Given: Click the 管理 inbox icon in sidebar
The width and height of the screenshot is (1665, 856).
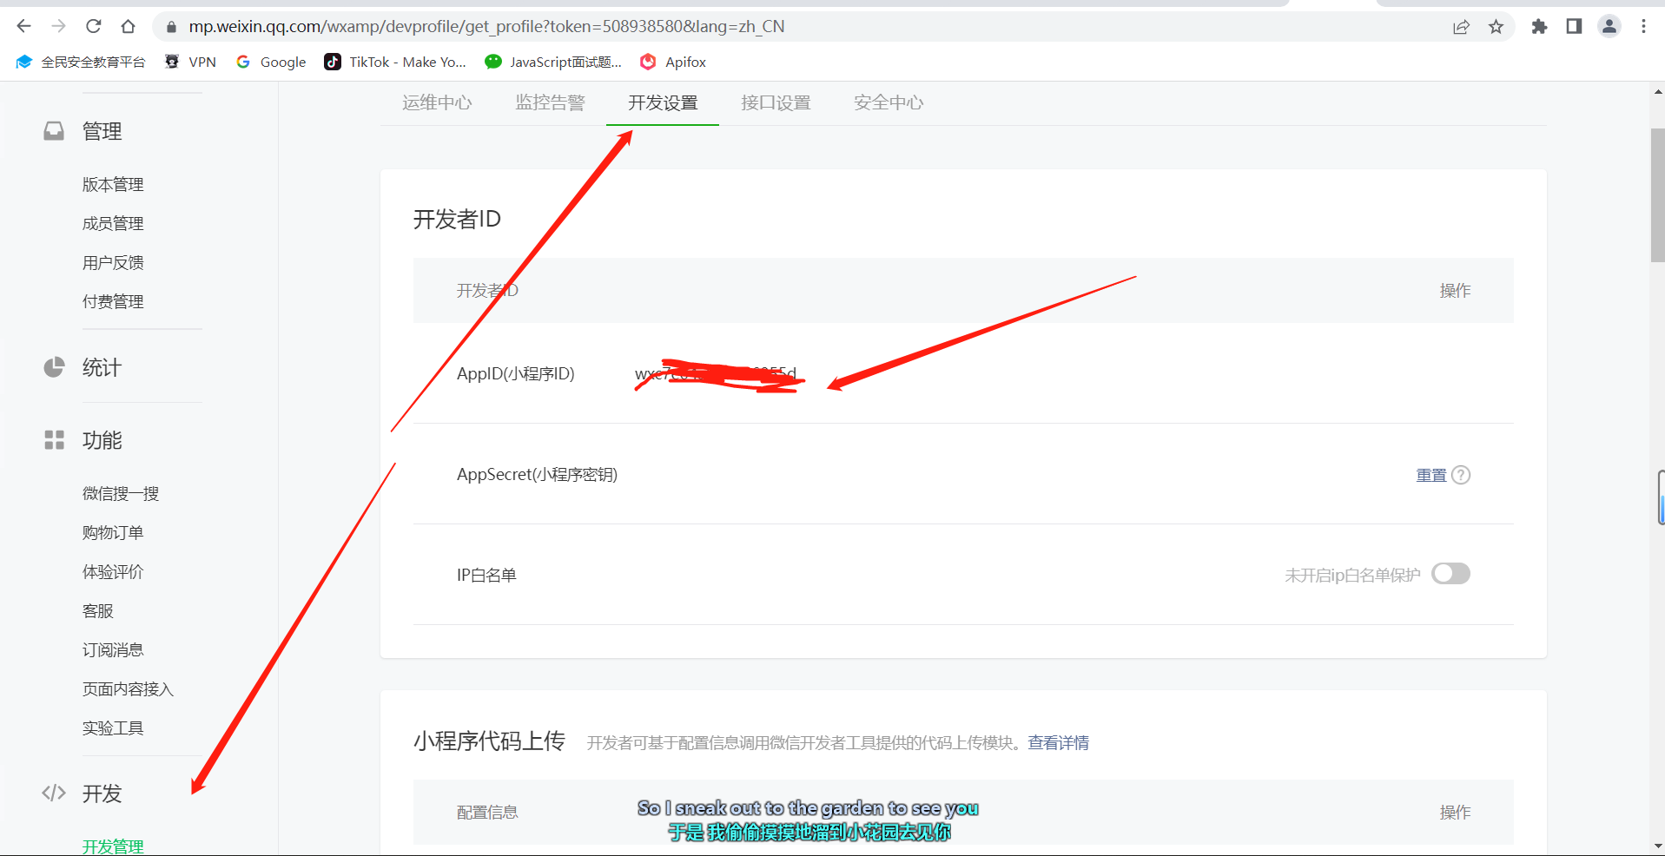Looking at the screenshot, I should pyautogui.click(x=54, y=131).
